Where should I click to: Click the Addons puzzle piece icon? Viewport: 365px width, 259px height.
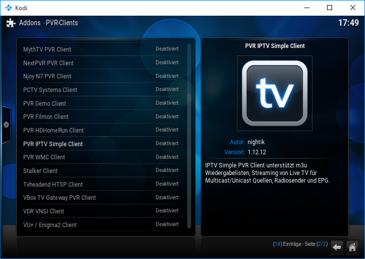pos(11,23)
